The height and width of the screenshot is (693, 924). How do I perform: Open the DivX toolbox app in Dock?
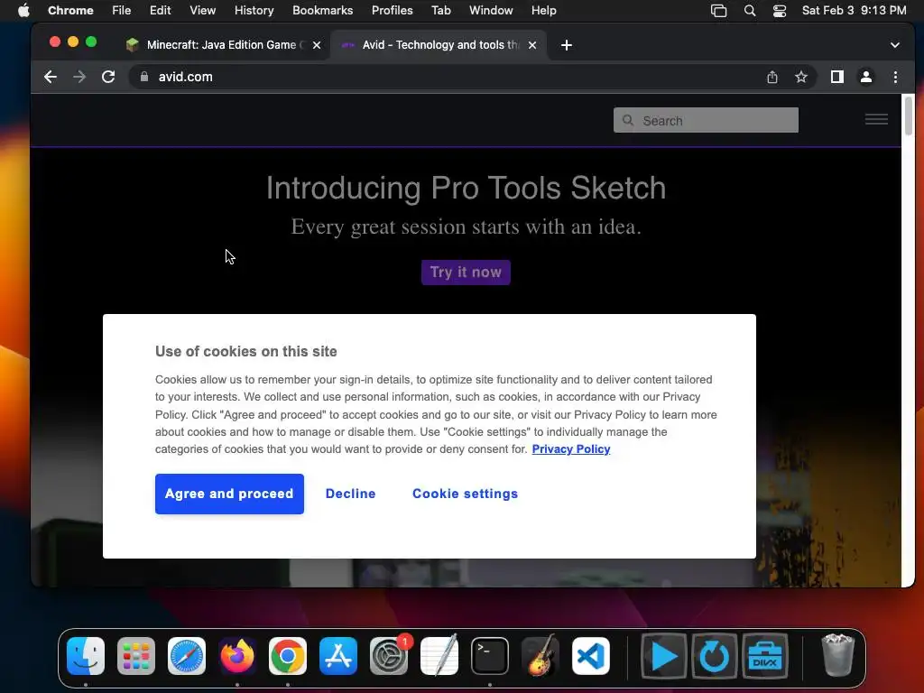coord(765,656)
